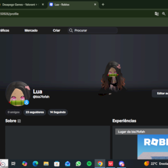Open the 14 Seguindo list
168x168 pixels.
tap(58, 112)
